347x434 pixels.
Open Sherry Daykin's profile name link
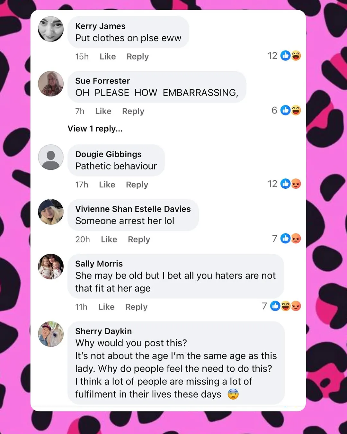[x=103, y=331]
